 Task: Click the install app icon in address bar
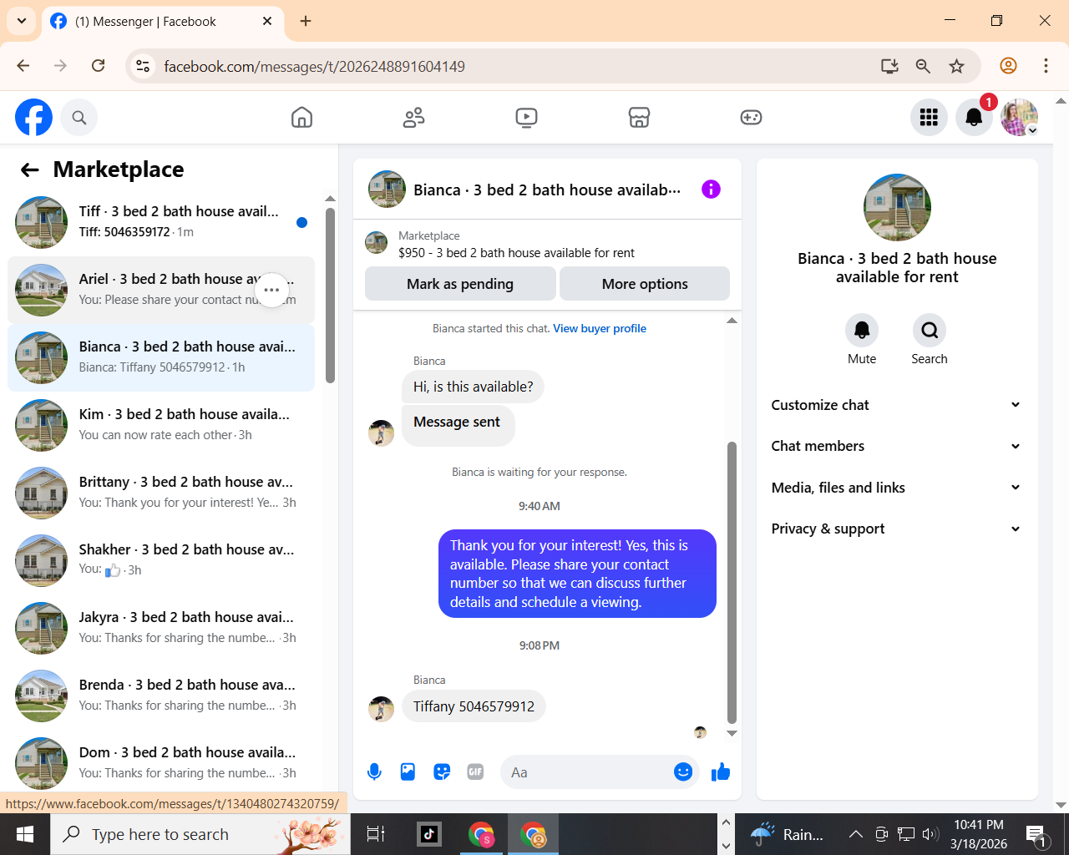[889, 66]
